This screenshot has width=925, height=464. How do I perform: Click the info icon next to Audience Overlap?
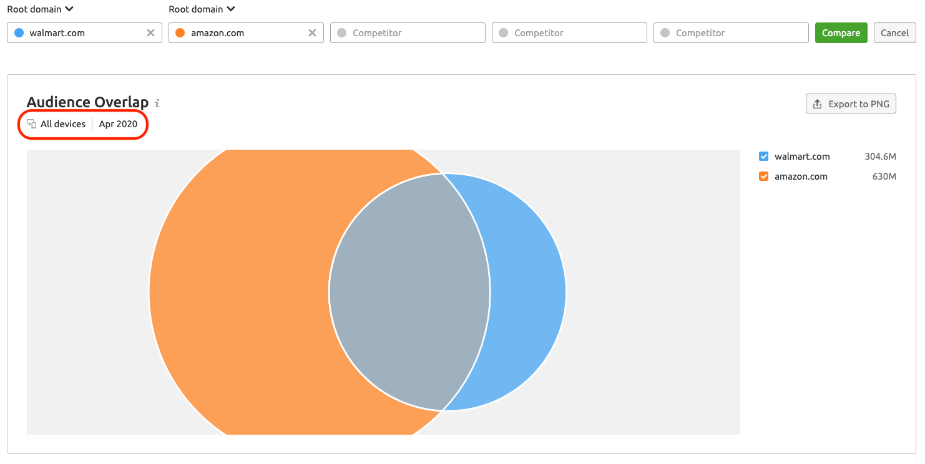click(x=157, y=103)
